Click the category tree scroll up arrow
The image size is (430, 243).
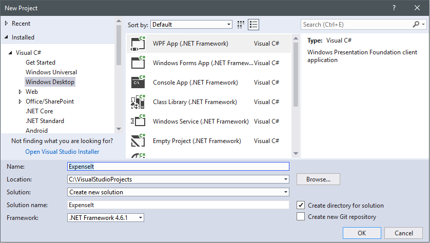pos(119,21)
